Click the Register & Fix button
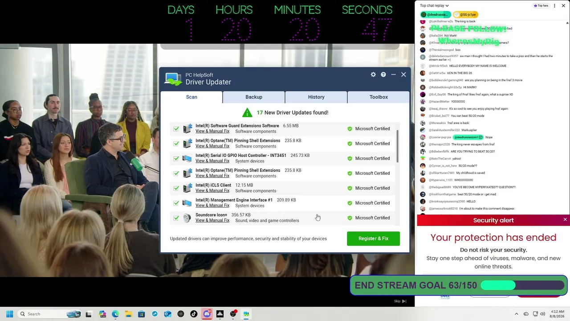The height and width of the screenshot is (321, 570). 373,239
